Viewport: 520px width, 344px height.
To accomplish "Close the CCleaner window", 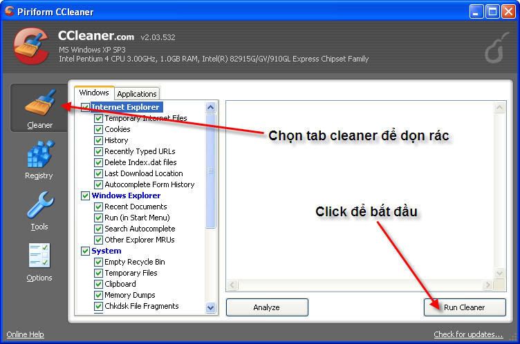I will pos(508,12).
